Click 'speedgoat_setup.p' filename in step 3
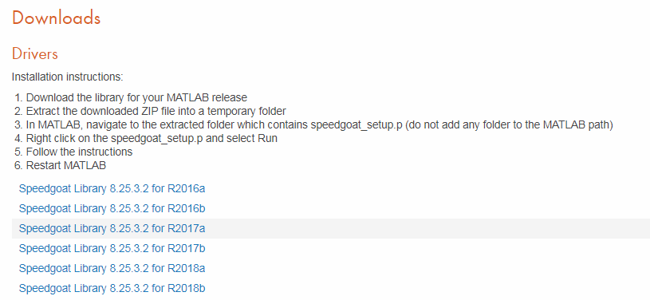Viewport: 650px width, 300px height. (357, 125)
